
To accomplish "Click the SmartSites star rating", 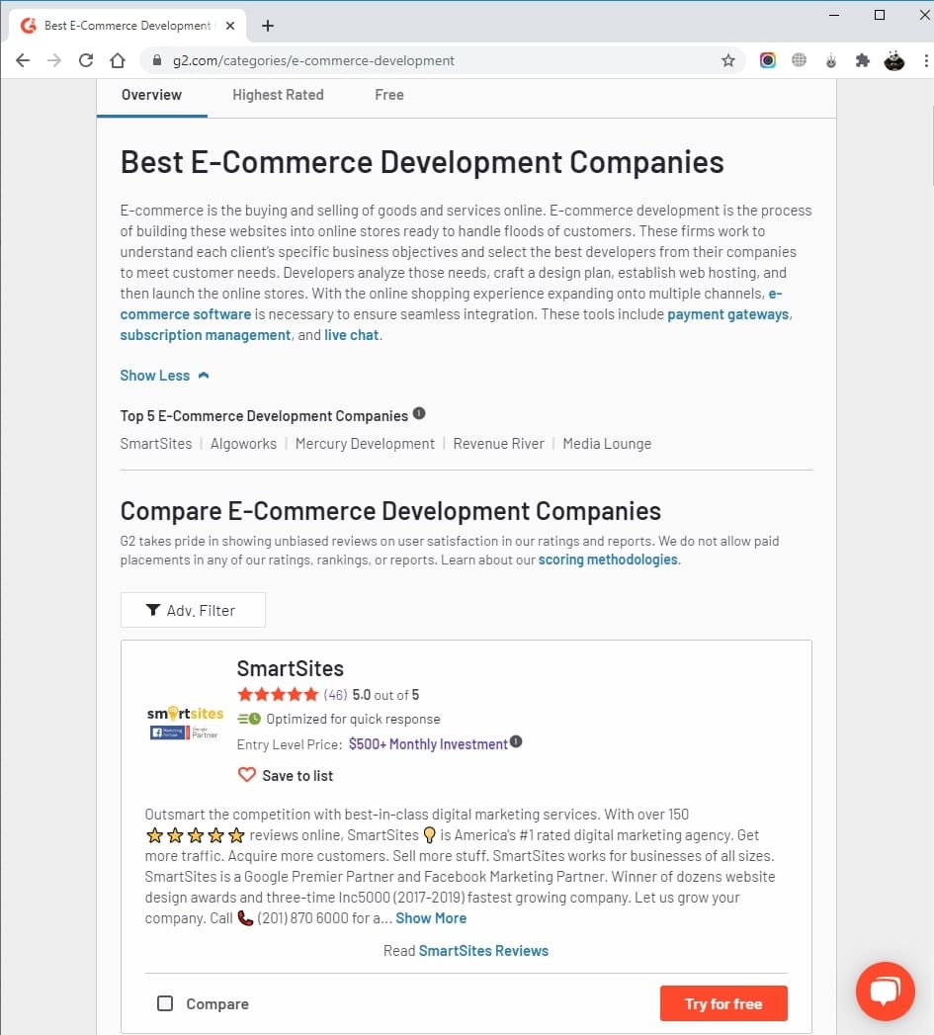I will coord(278,694).
